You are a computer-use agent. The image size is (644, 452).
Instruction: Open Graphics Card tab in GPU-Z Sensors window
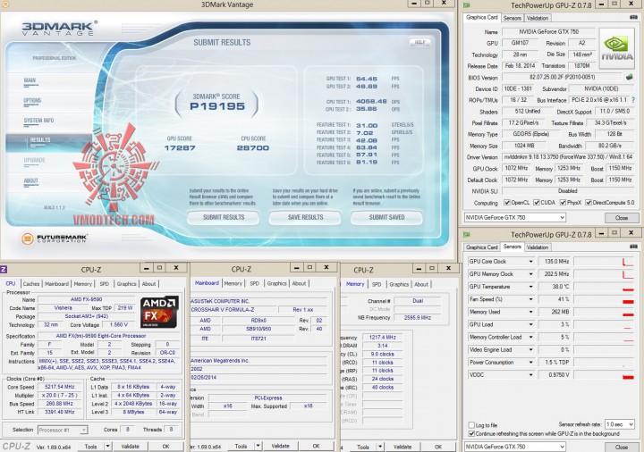(482, 247)
